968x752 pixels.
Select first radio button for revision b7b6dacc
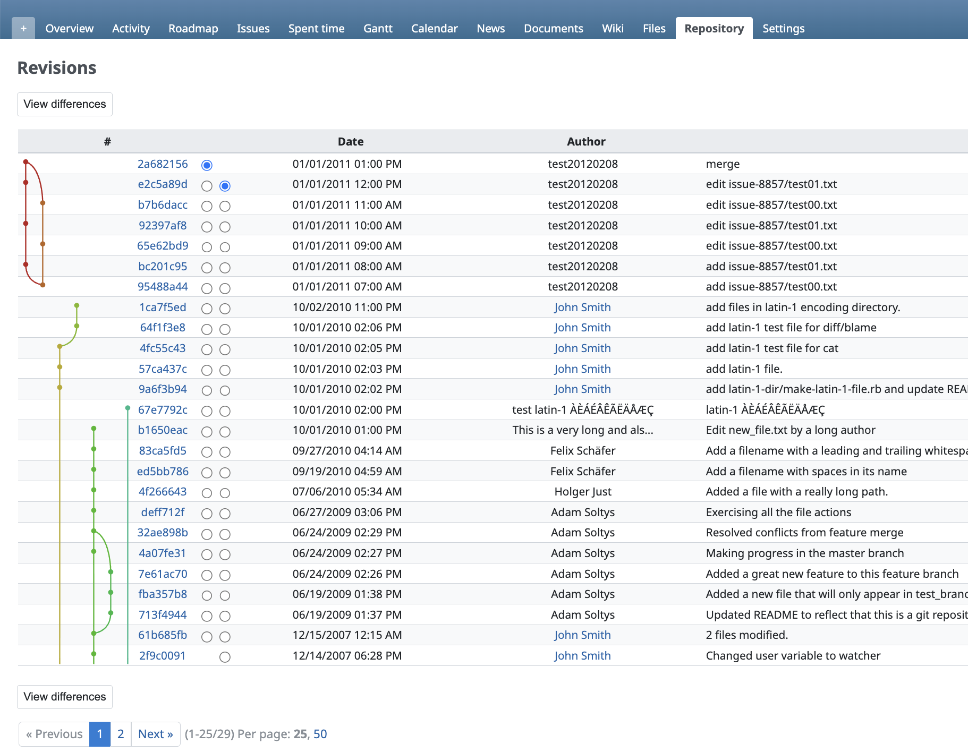[207, 206]
